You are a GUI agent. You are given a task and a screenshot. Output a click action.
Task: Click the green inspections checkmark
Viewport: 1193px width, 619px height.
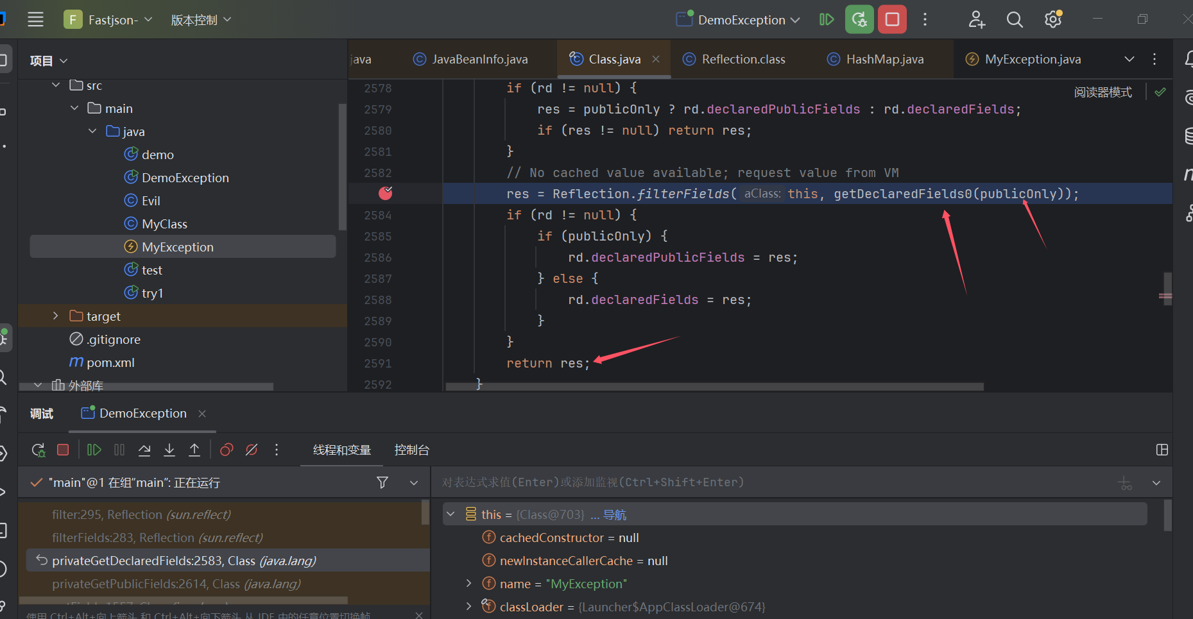(x=1160, y=92)
